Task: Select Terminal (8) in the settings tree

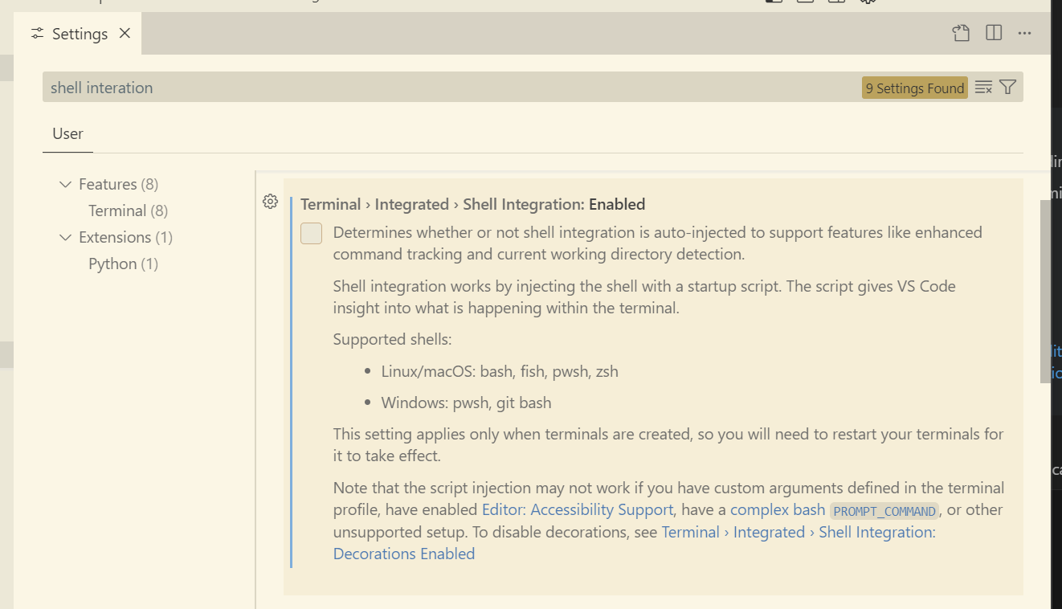Action: click(x=128, y=210)
